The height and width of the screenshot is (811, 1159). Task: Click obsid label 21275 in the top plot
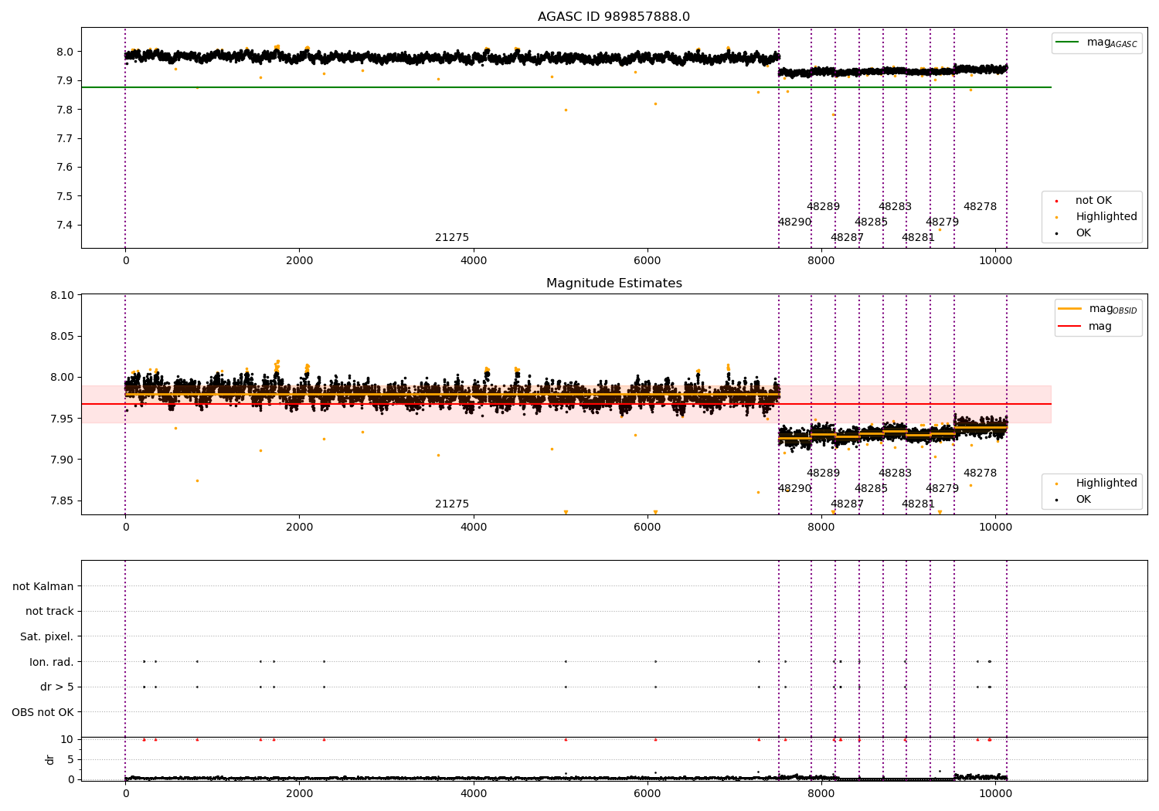(452, 238)
